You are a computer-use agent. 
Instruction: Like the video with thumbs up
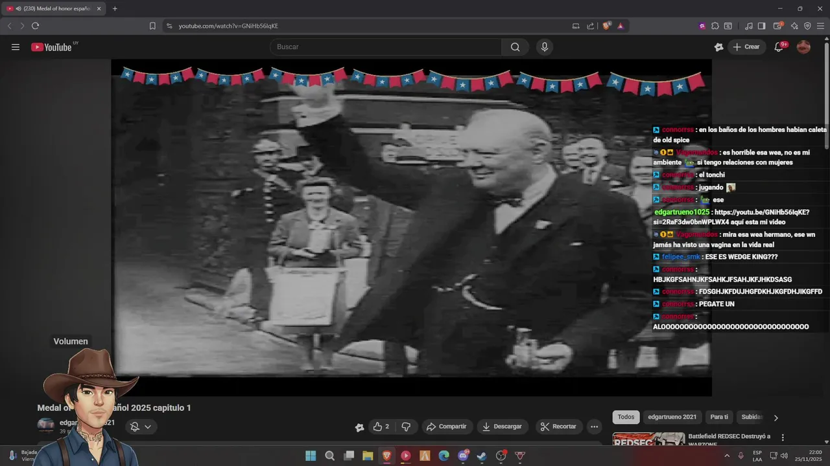(381, 427)
